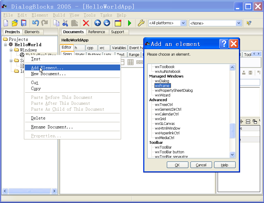Screen dimensions: 264x203
Task: Click Help button in dialog
Action: click(x=225, y=165)
